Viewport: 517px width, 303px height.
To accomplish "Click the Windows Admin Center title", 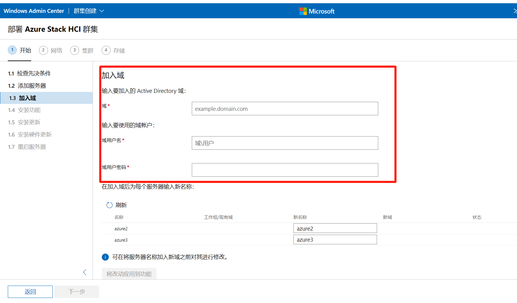I will (34, 10).
